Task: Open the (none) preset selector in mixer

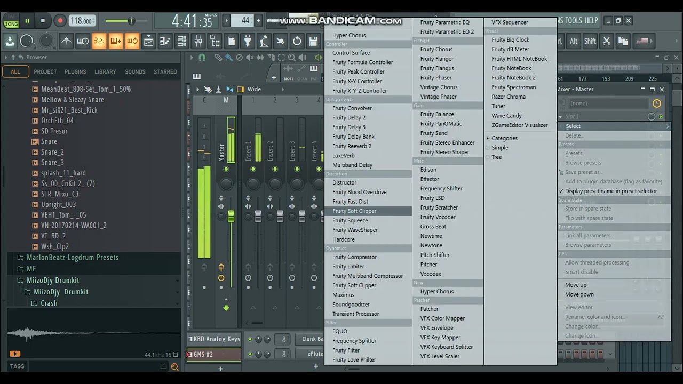Action: click(608, 103)
